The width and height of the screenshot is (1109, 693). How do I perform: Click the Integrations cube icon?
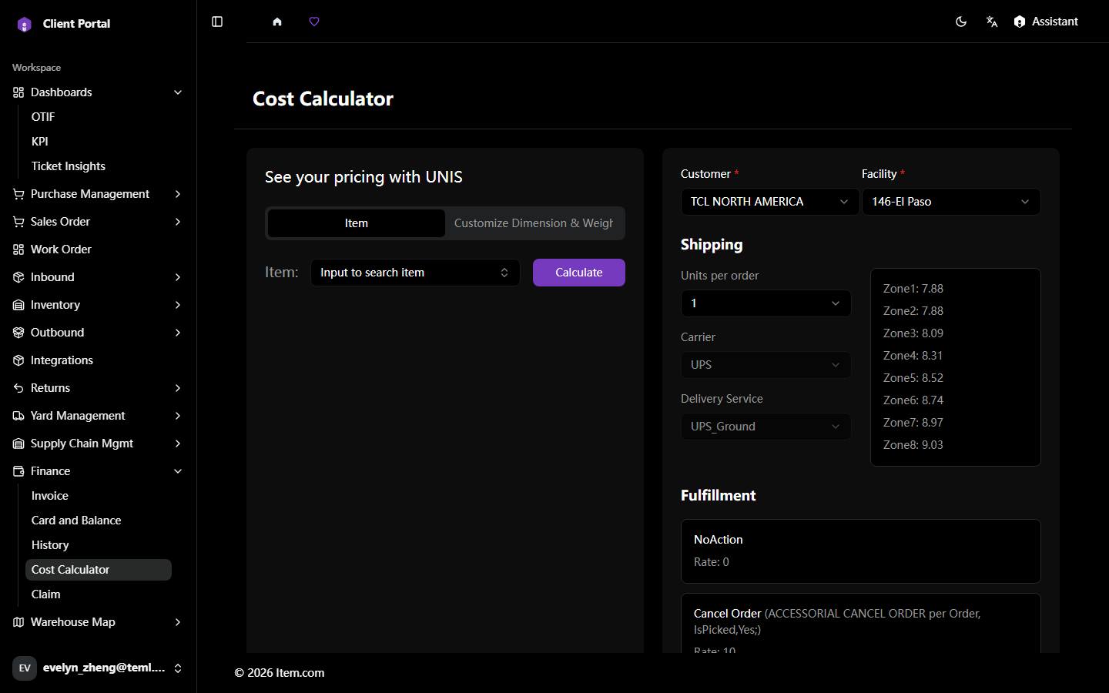coord(18,360)
